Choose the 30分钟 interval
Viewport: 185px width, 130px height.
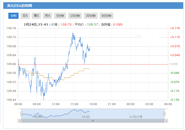pos(91,16)
